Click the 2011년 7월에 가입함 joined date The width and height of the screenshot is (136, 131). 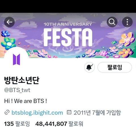pyautogui.click(x=97, y=113)
